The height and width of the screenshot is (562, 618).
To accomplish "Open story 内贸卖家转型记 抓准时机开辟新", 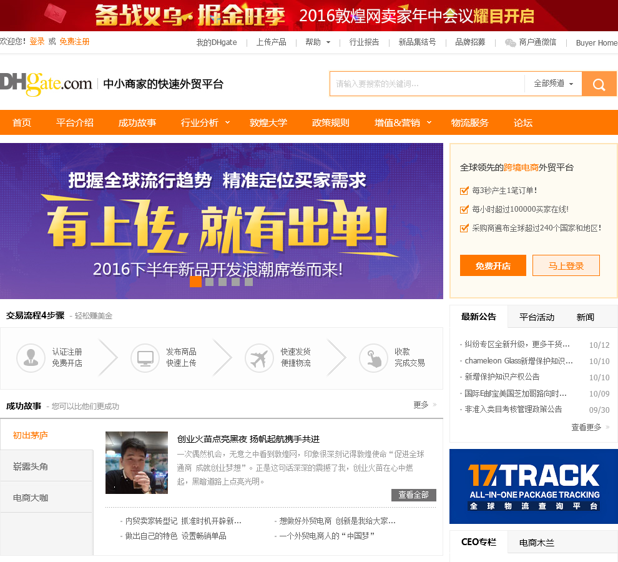I will click(x=184, y=521).
